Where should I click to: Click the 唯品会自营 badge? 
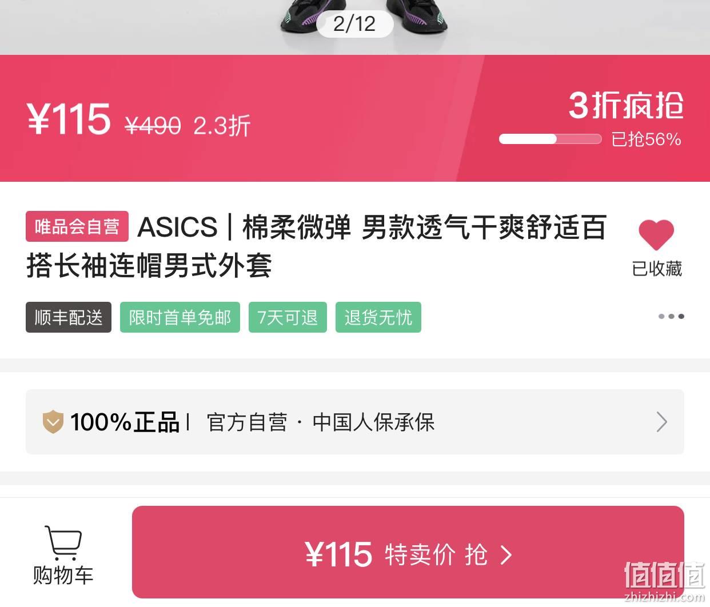click(x=77, y=226)
